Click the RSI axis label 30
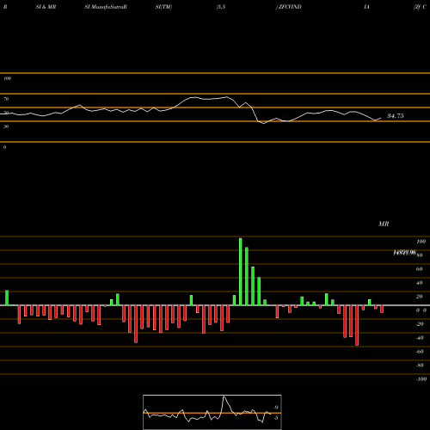The height and width of the screenshot is (430, 430). (6, 126)
